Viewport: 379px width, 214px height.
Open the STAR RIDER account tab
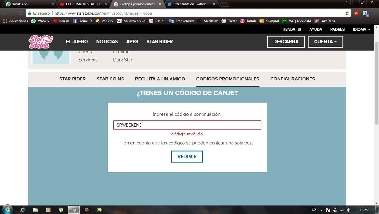click(72, 79)
